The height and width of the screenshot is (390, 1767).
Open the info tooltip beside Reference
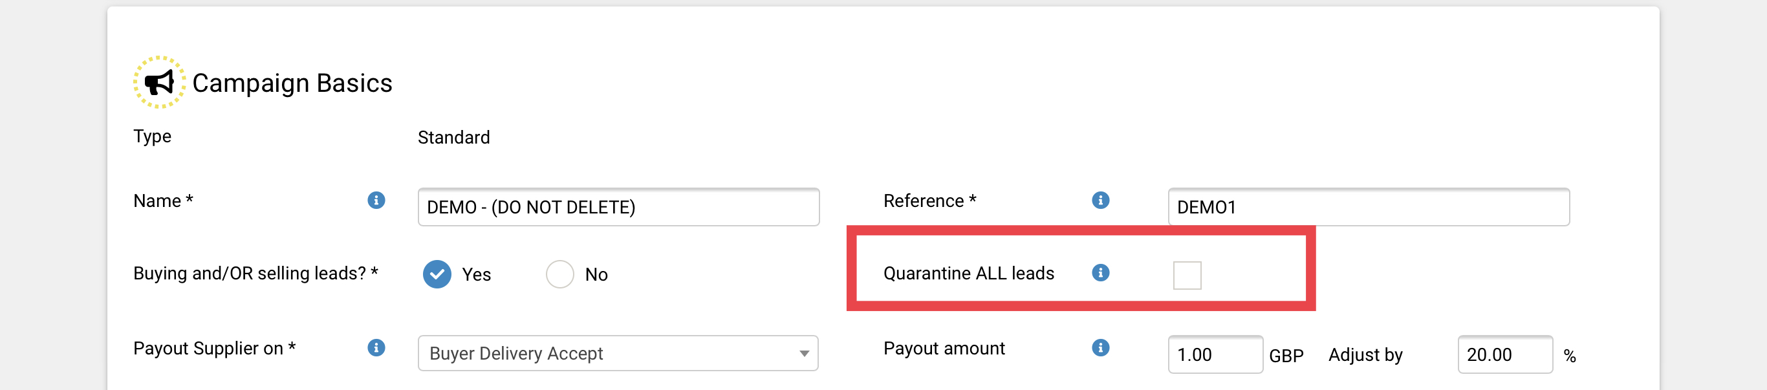pos(1100,200)
